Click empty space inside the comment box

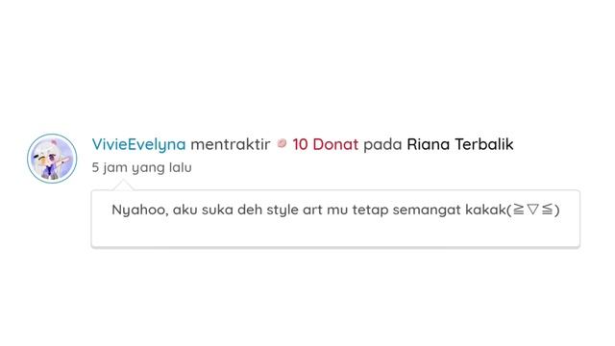click(x=335, y=234)
